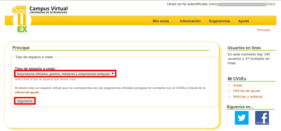Viewport: 281px width, 131px height.
Task: Follow the bold 'oficina de ayuda' link in the form
Action: point(27,93)
